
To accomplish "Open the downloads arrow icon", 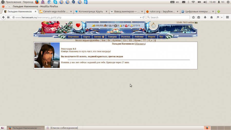I will (x=205, y=17).
